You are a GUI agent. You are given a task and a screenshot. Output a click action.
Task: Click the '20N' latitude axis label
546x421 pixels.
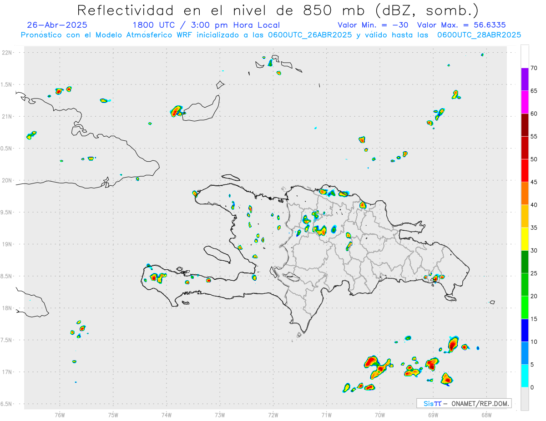point(8,180)
